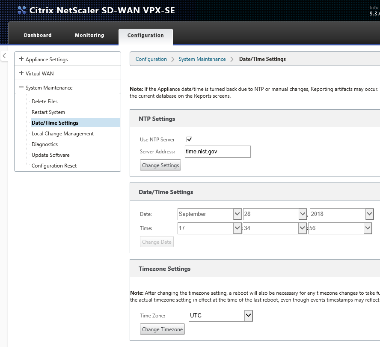The width and height of the screenshot is (380, 347).
Task: Open the month dropdown showing September
Action: [x=209, y=214]
